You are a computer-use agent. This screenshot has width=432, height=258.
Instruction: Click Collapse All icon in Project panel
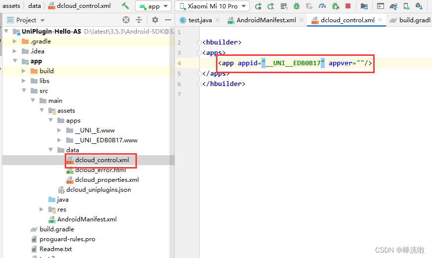point(140,20)
